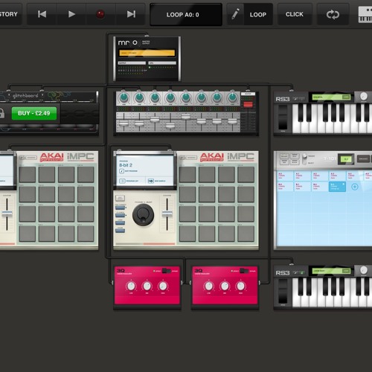
Task: Select new sample on center iMPC screen
Action: tap(157, 181)
